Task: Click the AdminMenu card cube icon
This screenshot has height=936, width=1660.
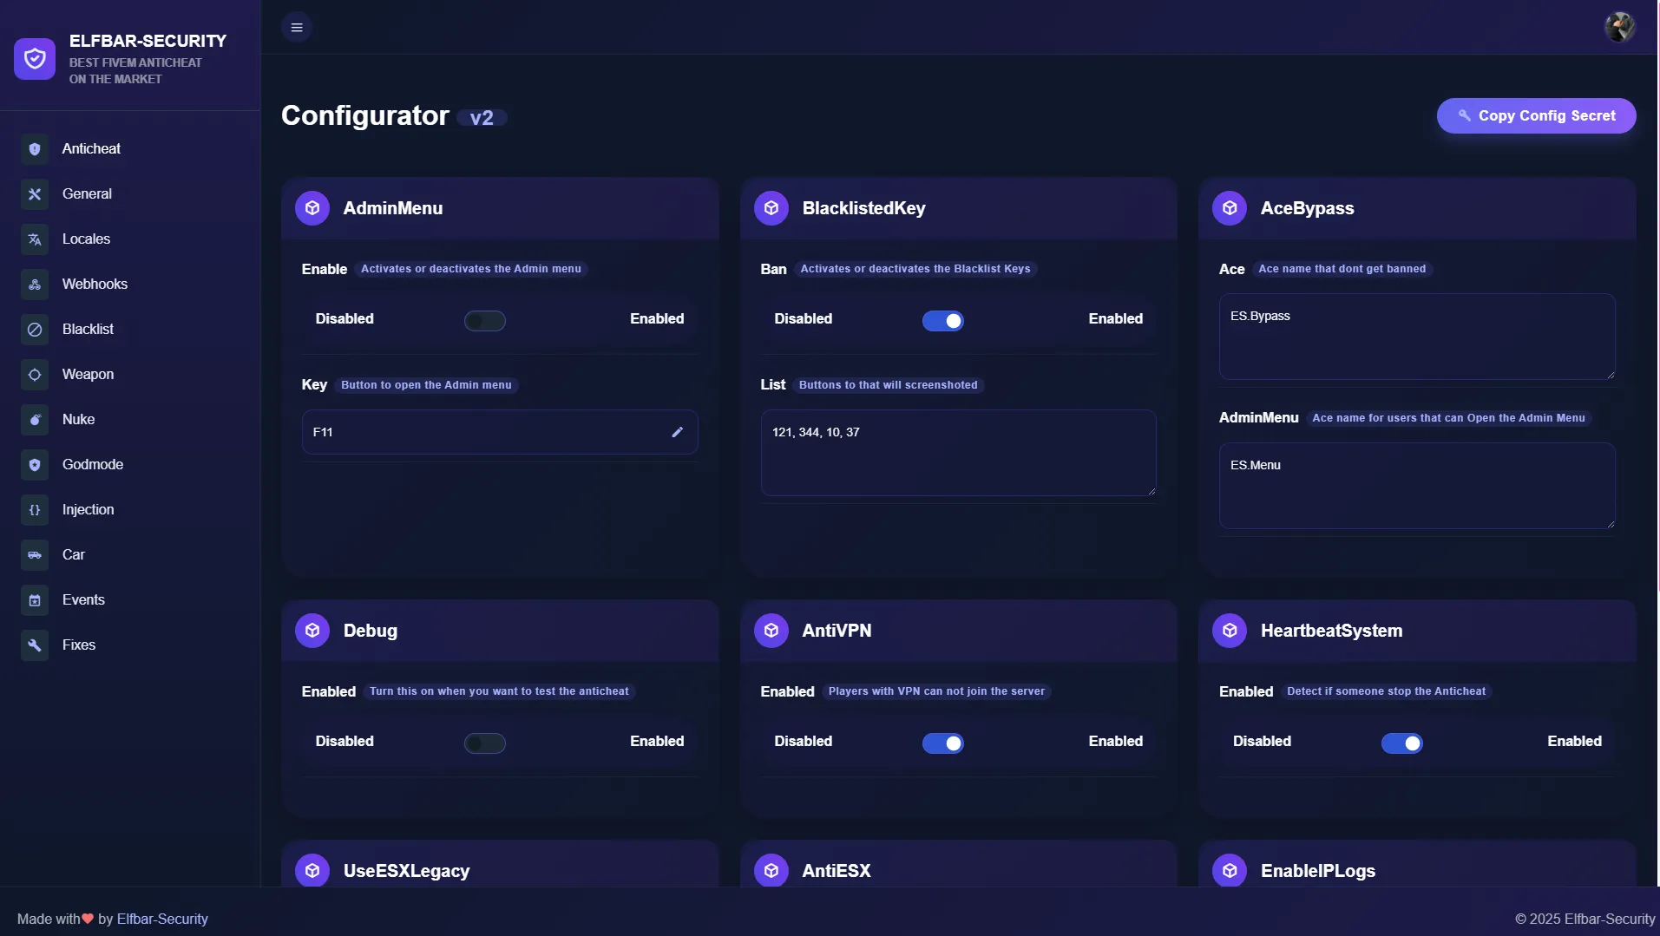Action: click(312, 207)
